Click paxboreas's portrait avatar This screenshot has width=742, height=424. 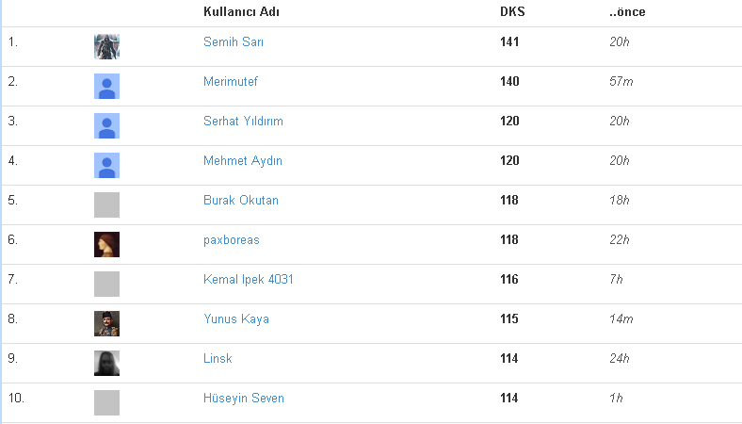(106, 244)
